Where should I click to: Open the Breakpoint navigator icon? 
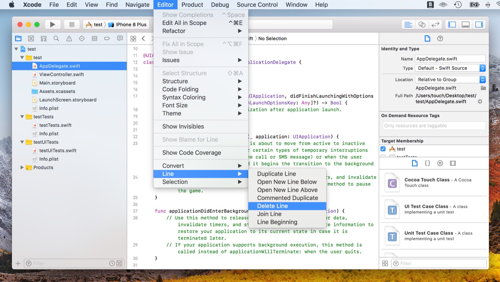coord(108,38)
